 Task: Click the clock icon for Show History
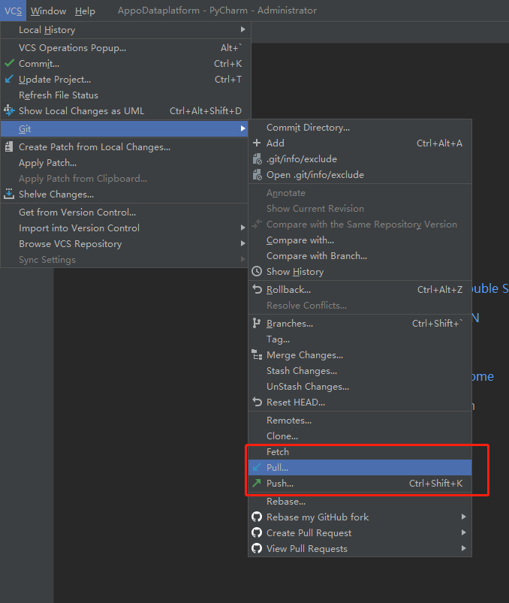point(257,271)
